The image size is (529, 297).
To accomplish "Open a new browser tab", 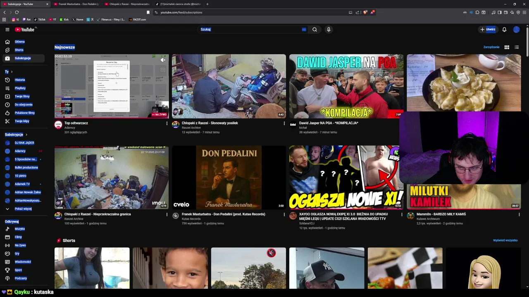I will [x=207, y=4].
